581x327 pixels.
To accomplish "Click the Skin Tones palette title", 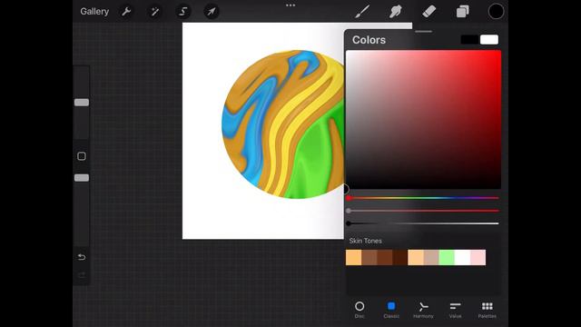I will (x=365, y=241).
